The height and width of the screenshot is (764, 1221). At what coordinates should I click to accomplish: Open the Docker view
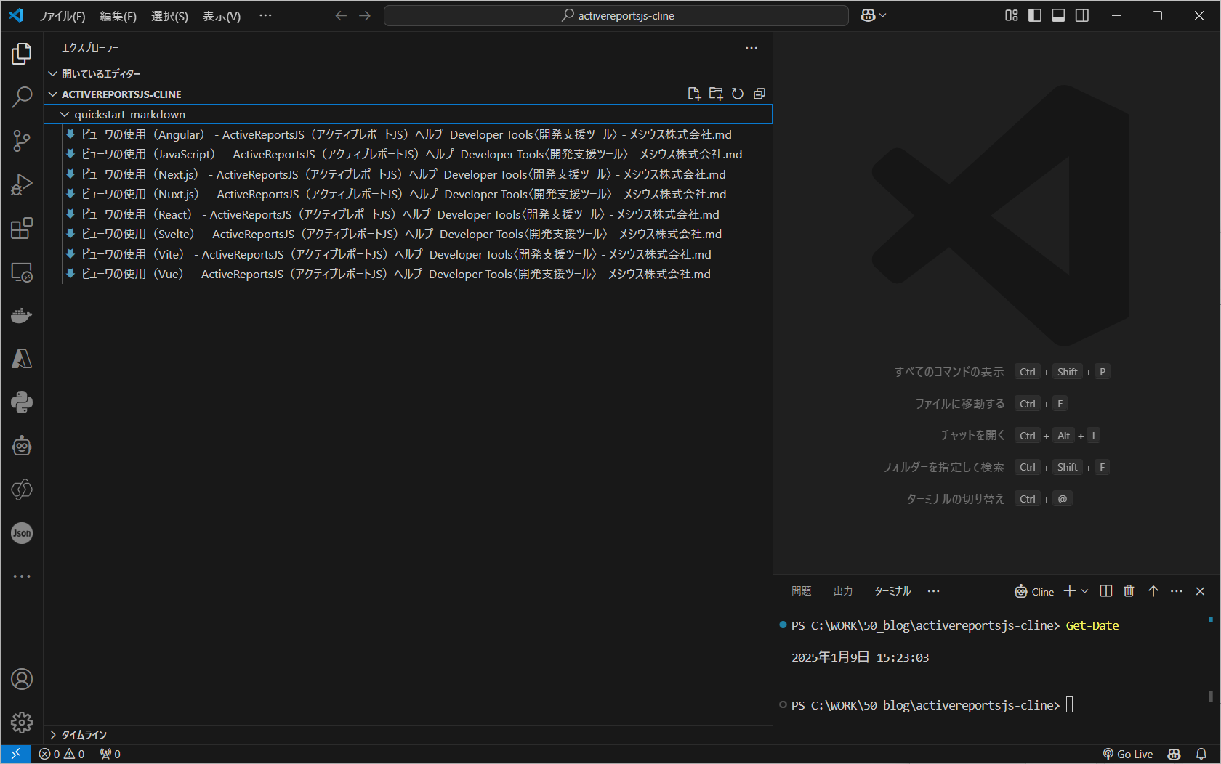coord(22,315)
